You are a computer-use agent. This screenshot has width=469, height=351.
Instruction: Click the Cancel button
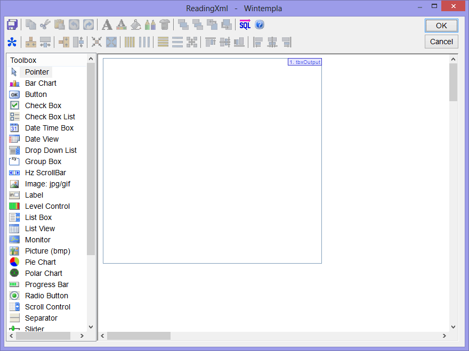point(441,42)
